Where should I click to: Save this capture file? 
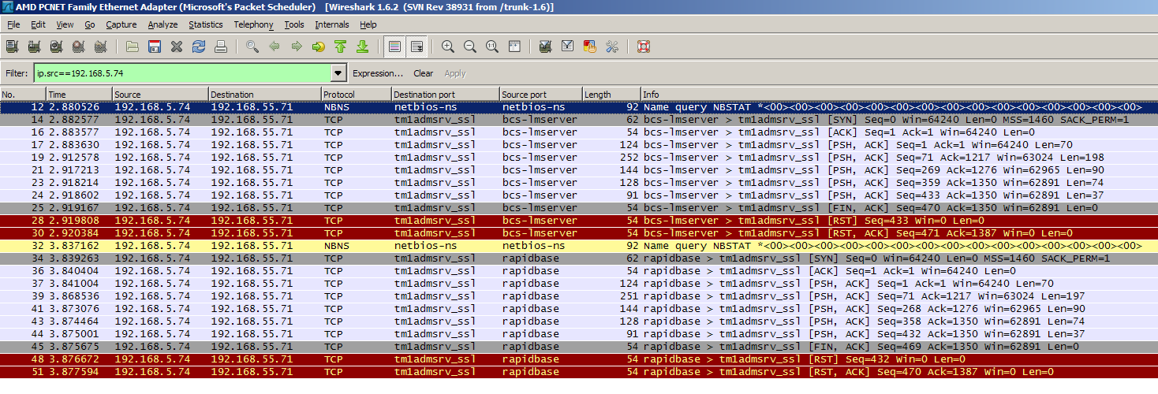pos(155,46)
